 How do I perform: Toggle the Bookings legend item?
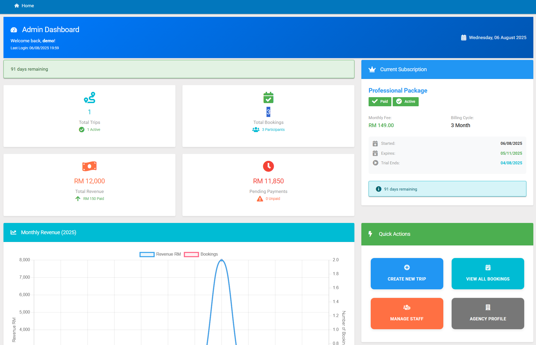click(201, 254)
